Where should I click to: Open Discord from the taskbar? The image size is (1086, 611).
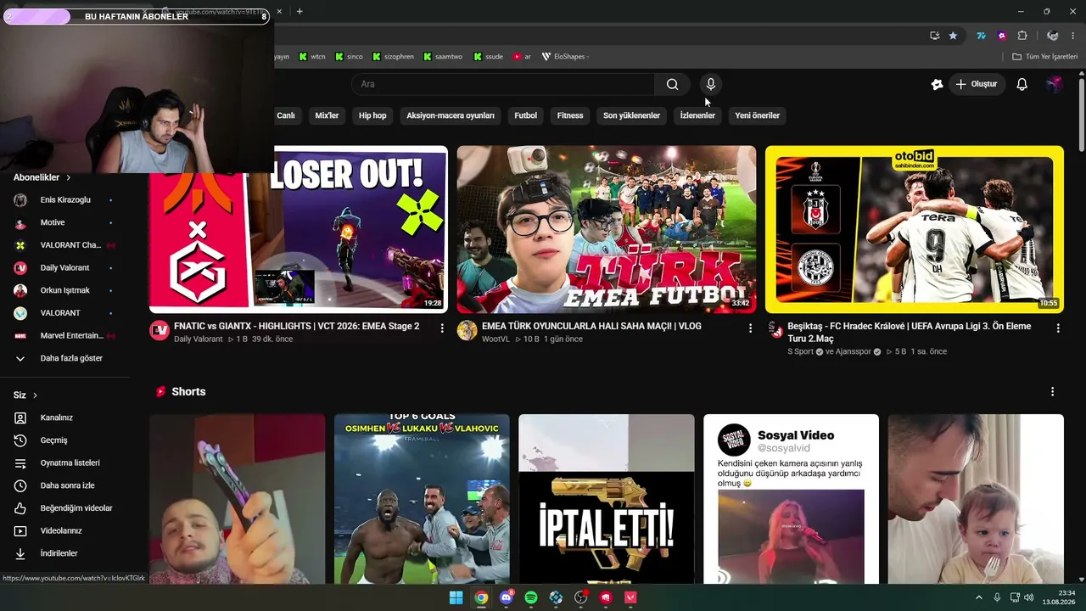pos(507,597)
